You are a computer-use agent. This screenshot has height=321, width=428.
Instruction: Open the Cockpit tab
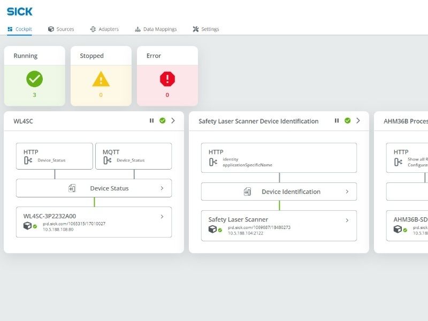point(20,29)
